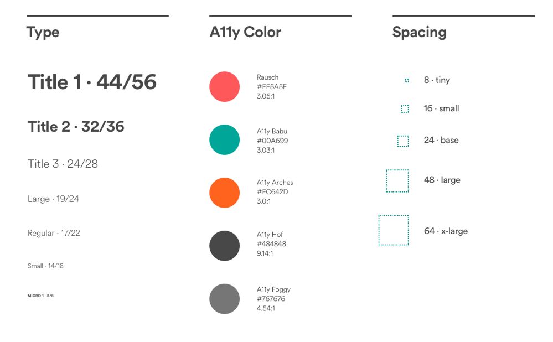Click the 24 base spacing square icon
The image size is (553, 342).
point(403,141)
